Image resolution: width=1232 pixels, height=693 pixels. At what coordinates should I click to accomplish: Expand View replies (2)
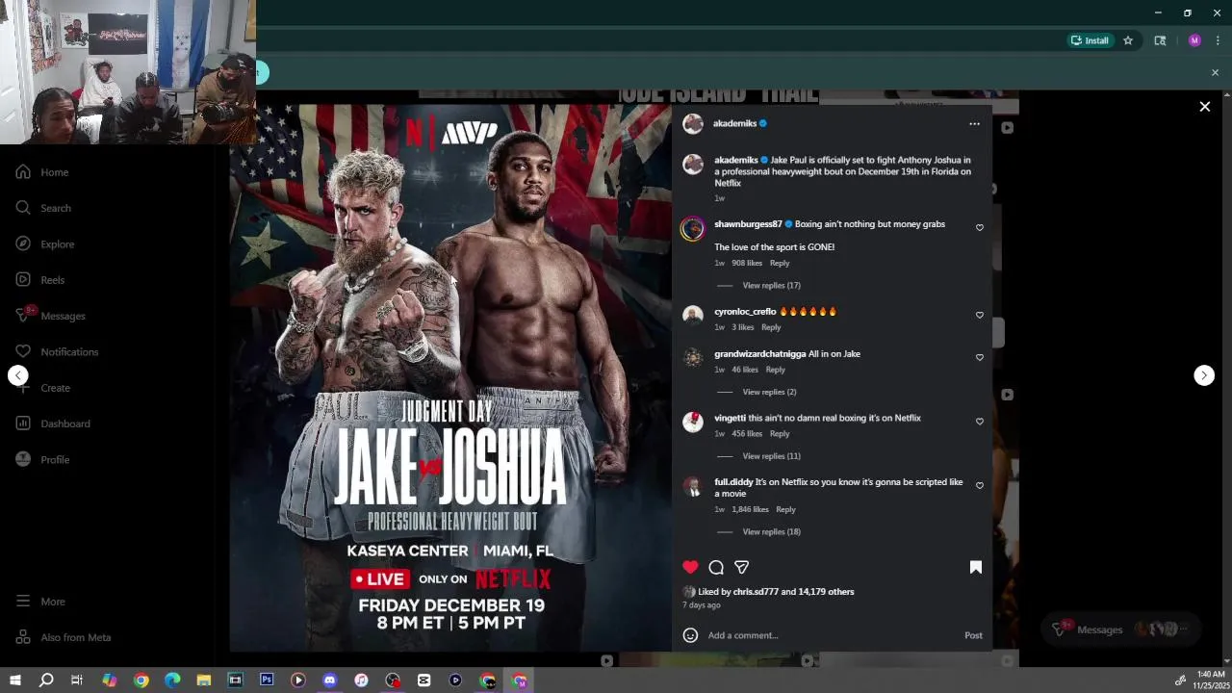click(x=769, y=393)
